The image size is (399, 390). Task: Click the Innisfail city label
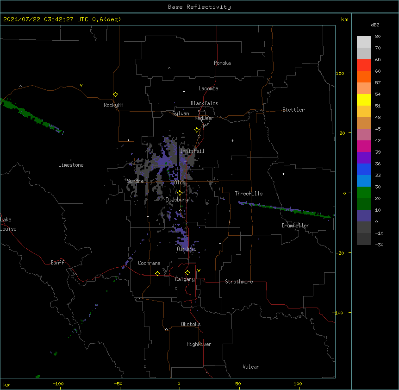tap(192, 151)
